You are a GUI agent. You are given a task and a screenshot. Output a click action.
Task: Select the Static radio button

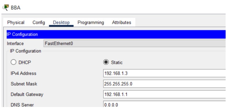point(106,62)
